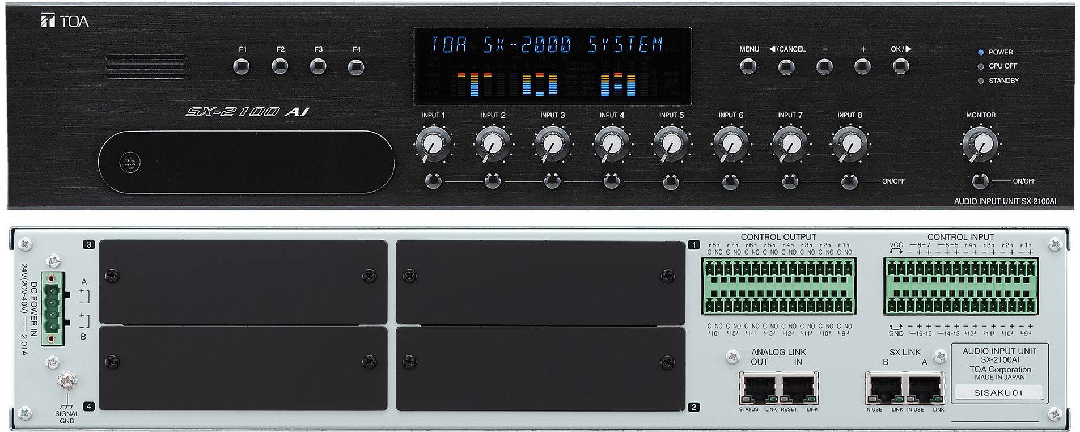This screenshot has height=432, width=1080.
Task: Click the OK forward-arrow button
Action: tap(900, 66)
